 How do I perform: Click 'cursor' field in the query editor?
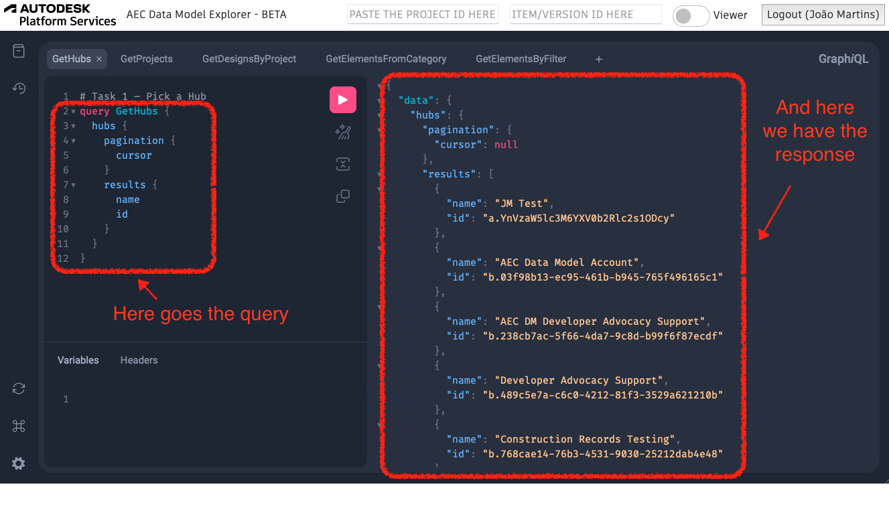pyautogui.click(x=134, y=155)
